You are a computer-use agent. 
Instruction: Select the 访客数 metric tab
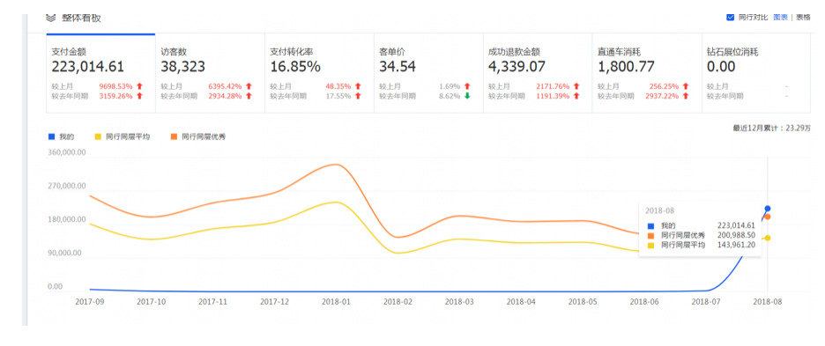[210, 73]
